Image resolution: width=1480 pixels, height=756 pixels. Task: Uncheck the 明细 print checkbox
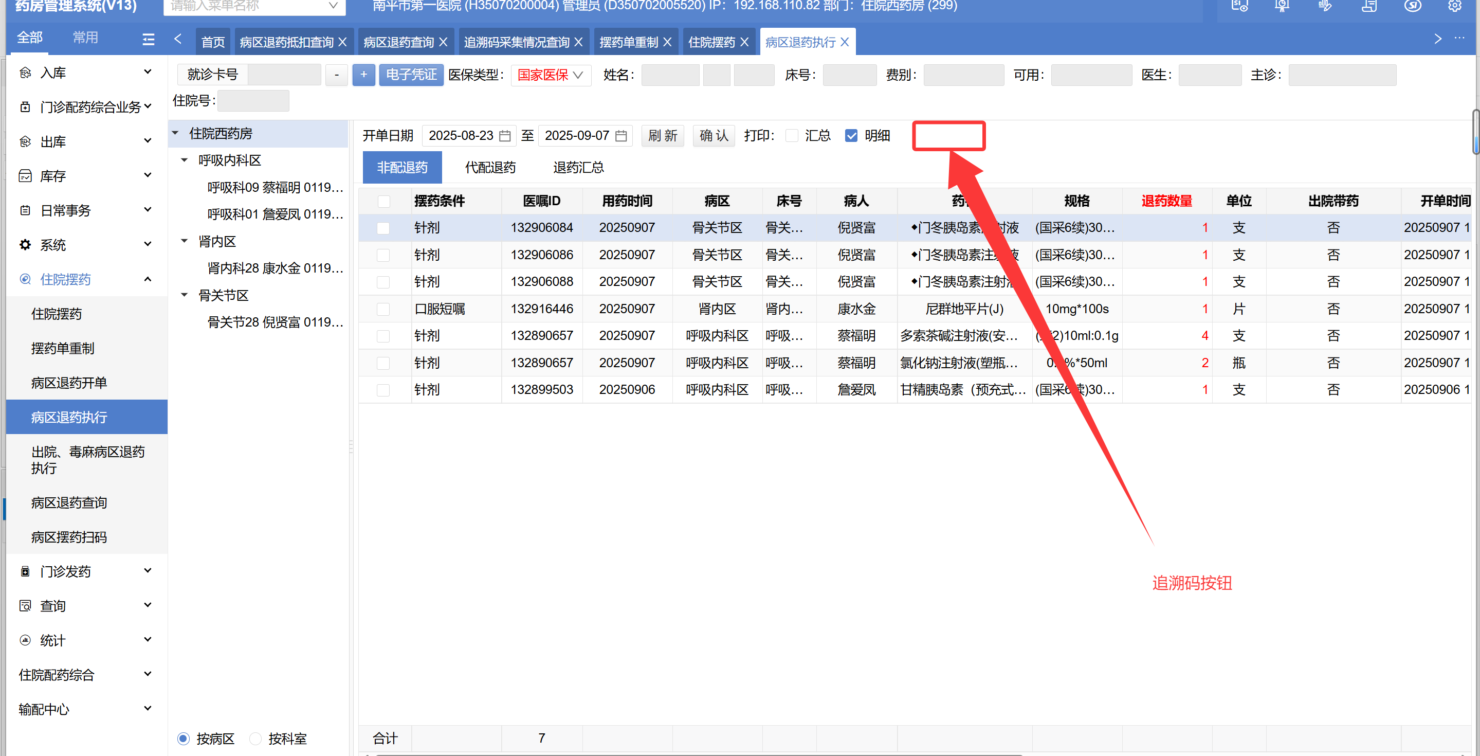point(851,136)
